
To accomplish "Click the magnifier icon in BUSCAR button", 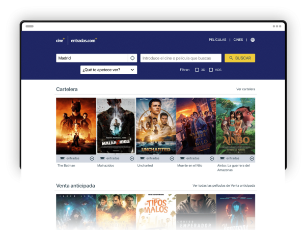I will [231, 58].
